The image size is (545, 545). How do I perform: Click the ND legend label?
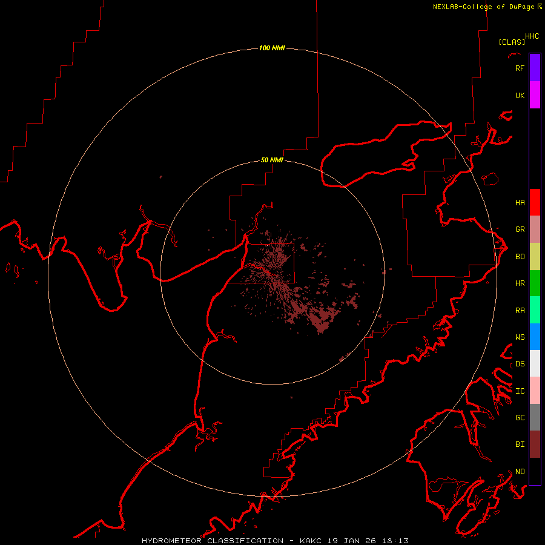pyautogui.click(x=520, y=471)
